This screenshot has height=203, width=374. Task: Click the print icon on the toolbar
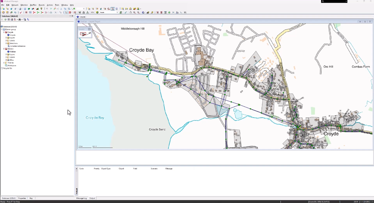20,8
